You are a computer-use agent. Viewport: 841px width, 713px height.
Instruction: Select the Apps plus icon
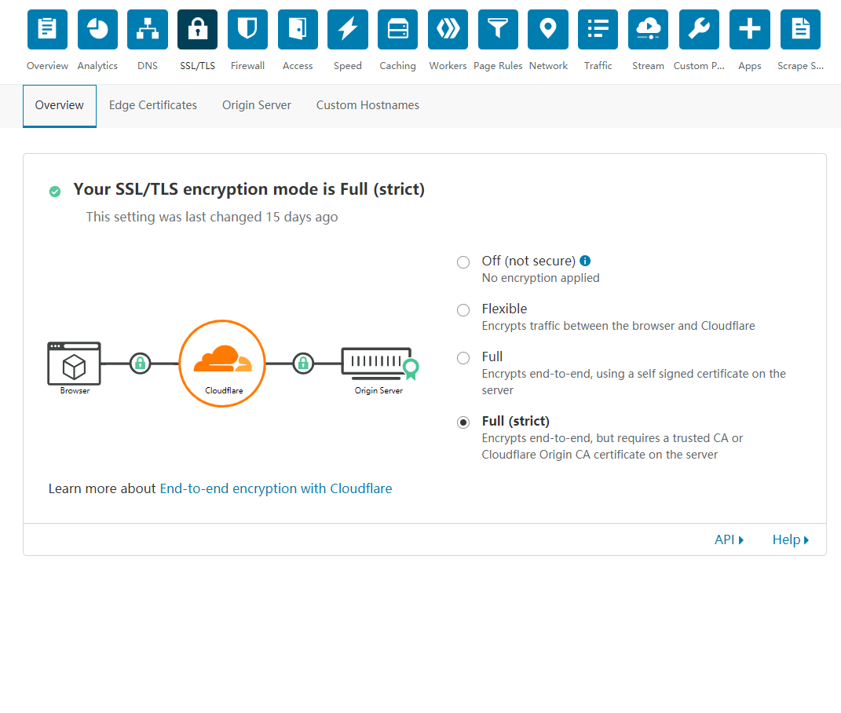pos(749,29)
